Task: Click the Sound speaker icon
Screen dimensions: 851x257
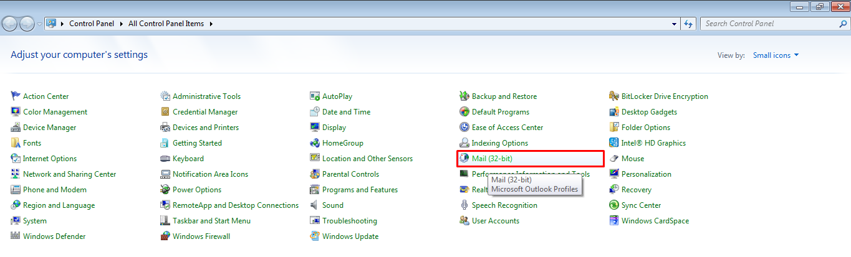Action: (315, 205)
